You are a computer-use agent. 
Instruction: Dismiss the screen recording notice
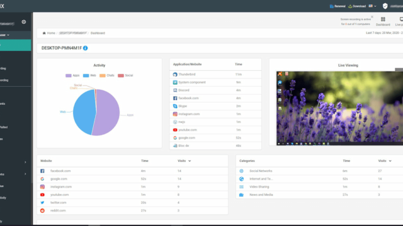[x=372, y=17]
